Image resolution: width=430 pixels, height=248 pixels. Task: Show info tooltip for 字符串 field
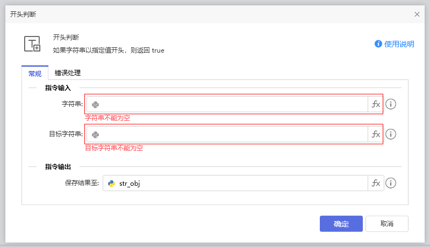pos(391,105)
